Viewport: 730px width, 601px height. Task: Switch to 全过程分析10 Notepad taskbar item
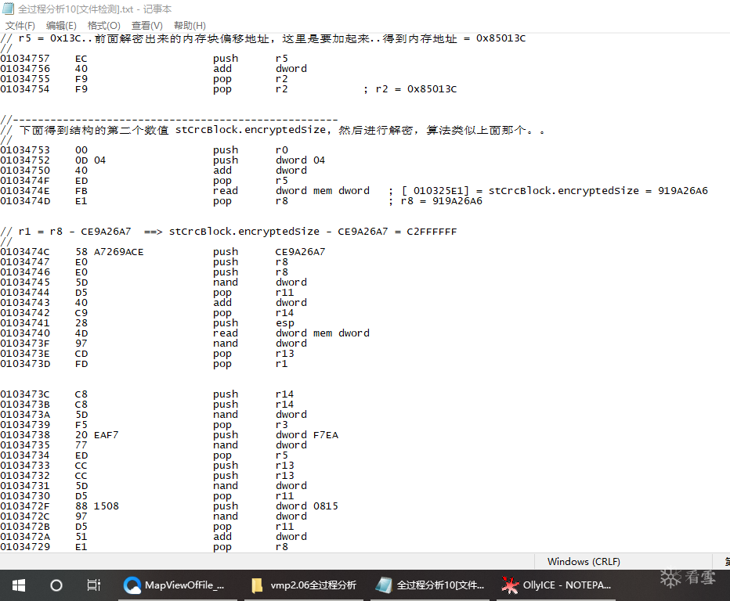[x=430, y=585]
